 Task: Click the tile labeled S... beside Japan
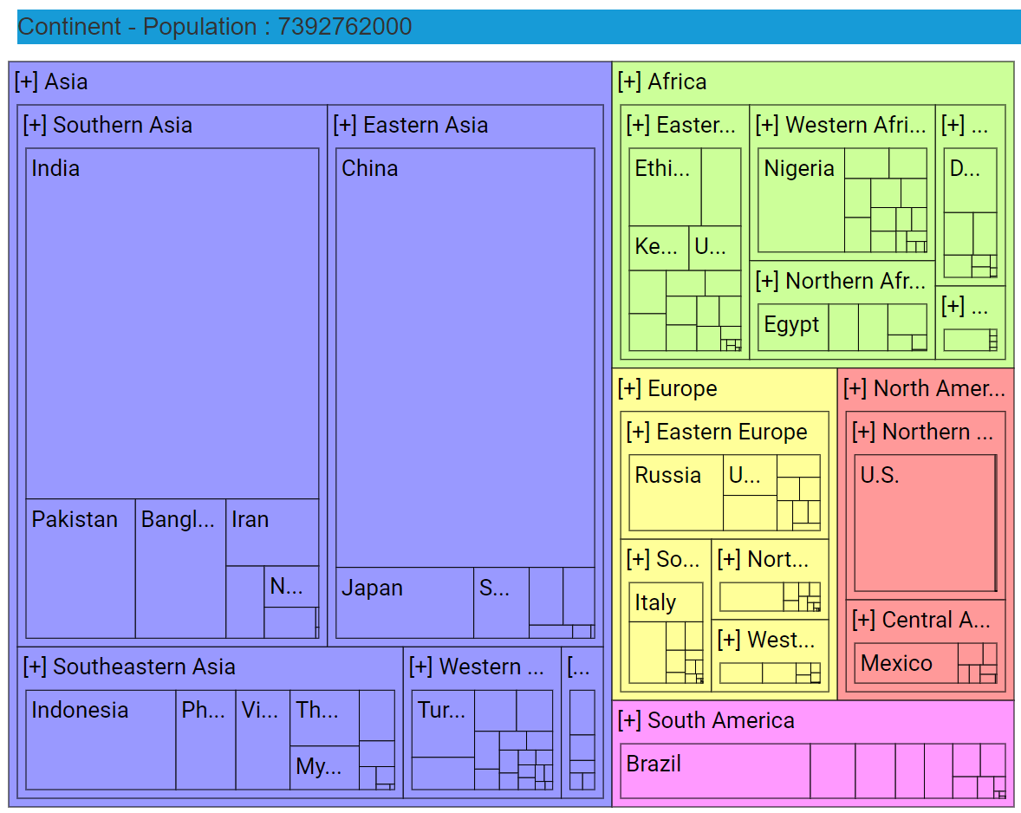coord(501,602)
